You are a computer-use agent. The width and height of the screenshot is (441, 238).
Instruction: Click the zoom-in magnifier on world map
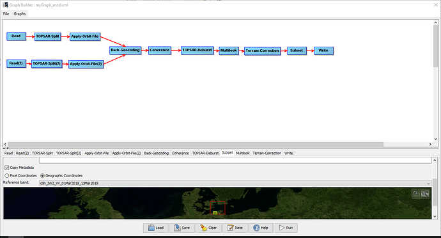coord(415,193)
